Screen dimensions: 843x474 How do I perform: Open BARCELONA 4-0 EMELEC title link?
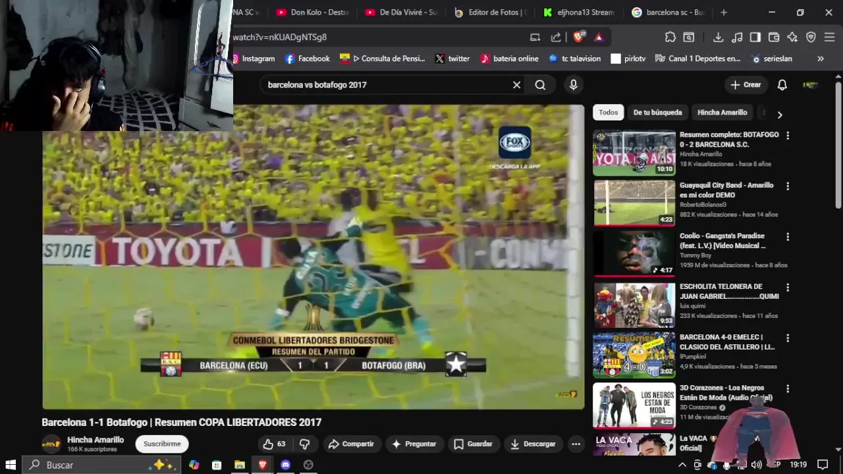pos(727,342)
